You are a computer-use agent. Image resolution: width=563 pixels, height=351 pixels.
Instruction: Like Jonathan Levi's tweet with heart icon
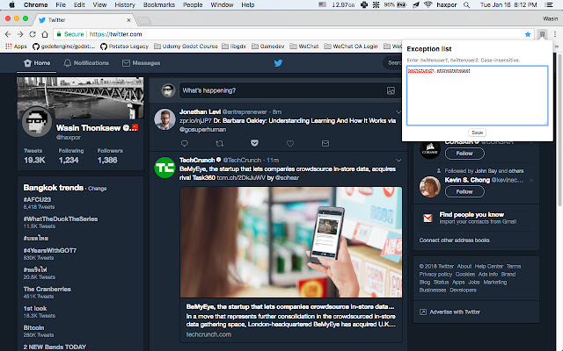click(290, 143)
